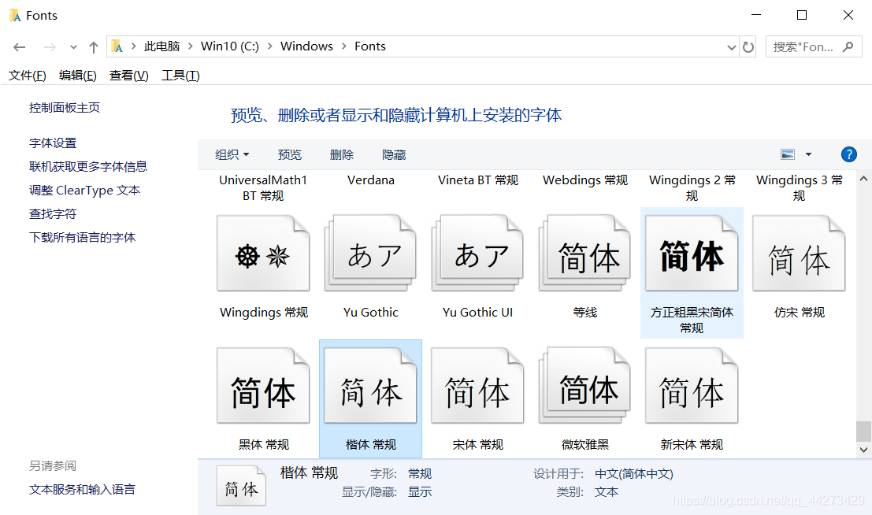
Task: Expand the chevron before 此电脑 in path
Action: [x=133, y=46]
